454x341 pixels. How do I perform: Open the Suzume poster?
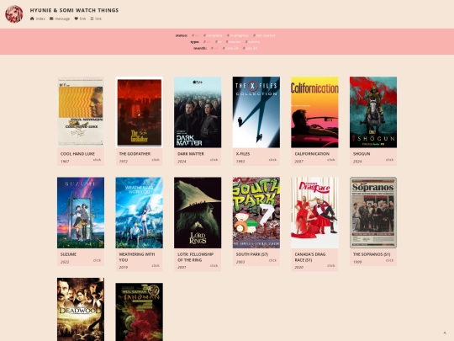click(x=81, y=212)
